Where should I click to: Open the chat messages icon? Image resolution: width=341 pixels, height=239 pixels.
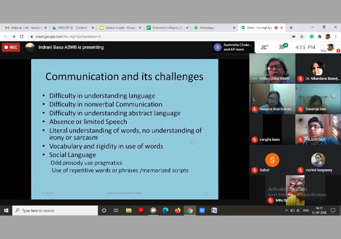tap(282, 47)
